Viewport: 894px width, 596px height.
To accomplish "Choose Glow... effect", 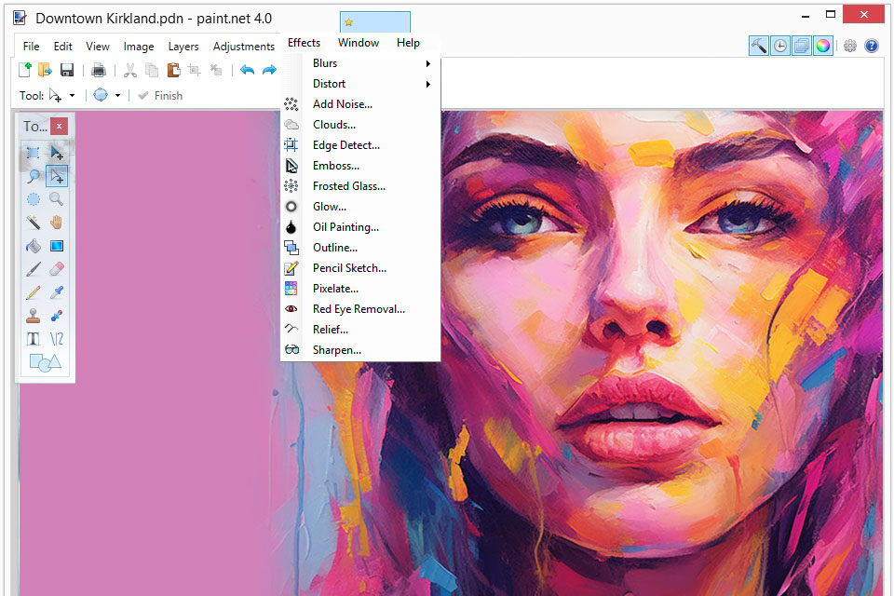I will [361, 207].
